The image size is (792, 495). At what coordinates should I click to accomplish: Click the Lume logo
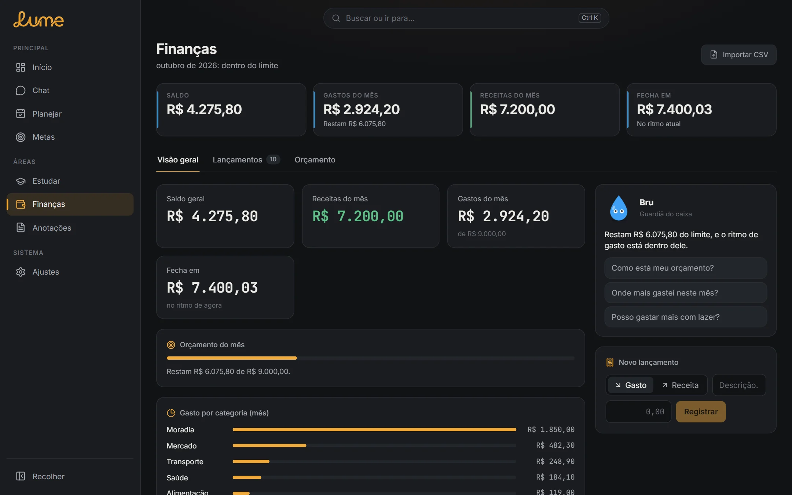38,19
